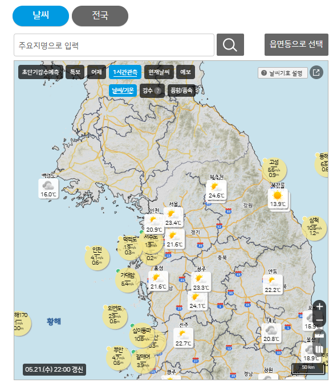Open the 날씨기호 설명 legend

pos(283,73)
